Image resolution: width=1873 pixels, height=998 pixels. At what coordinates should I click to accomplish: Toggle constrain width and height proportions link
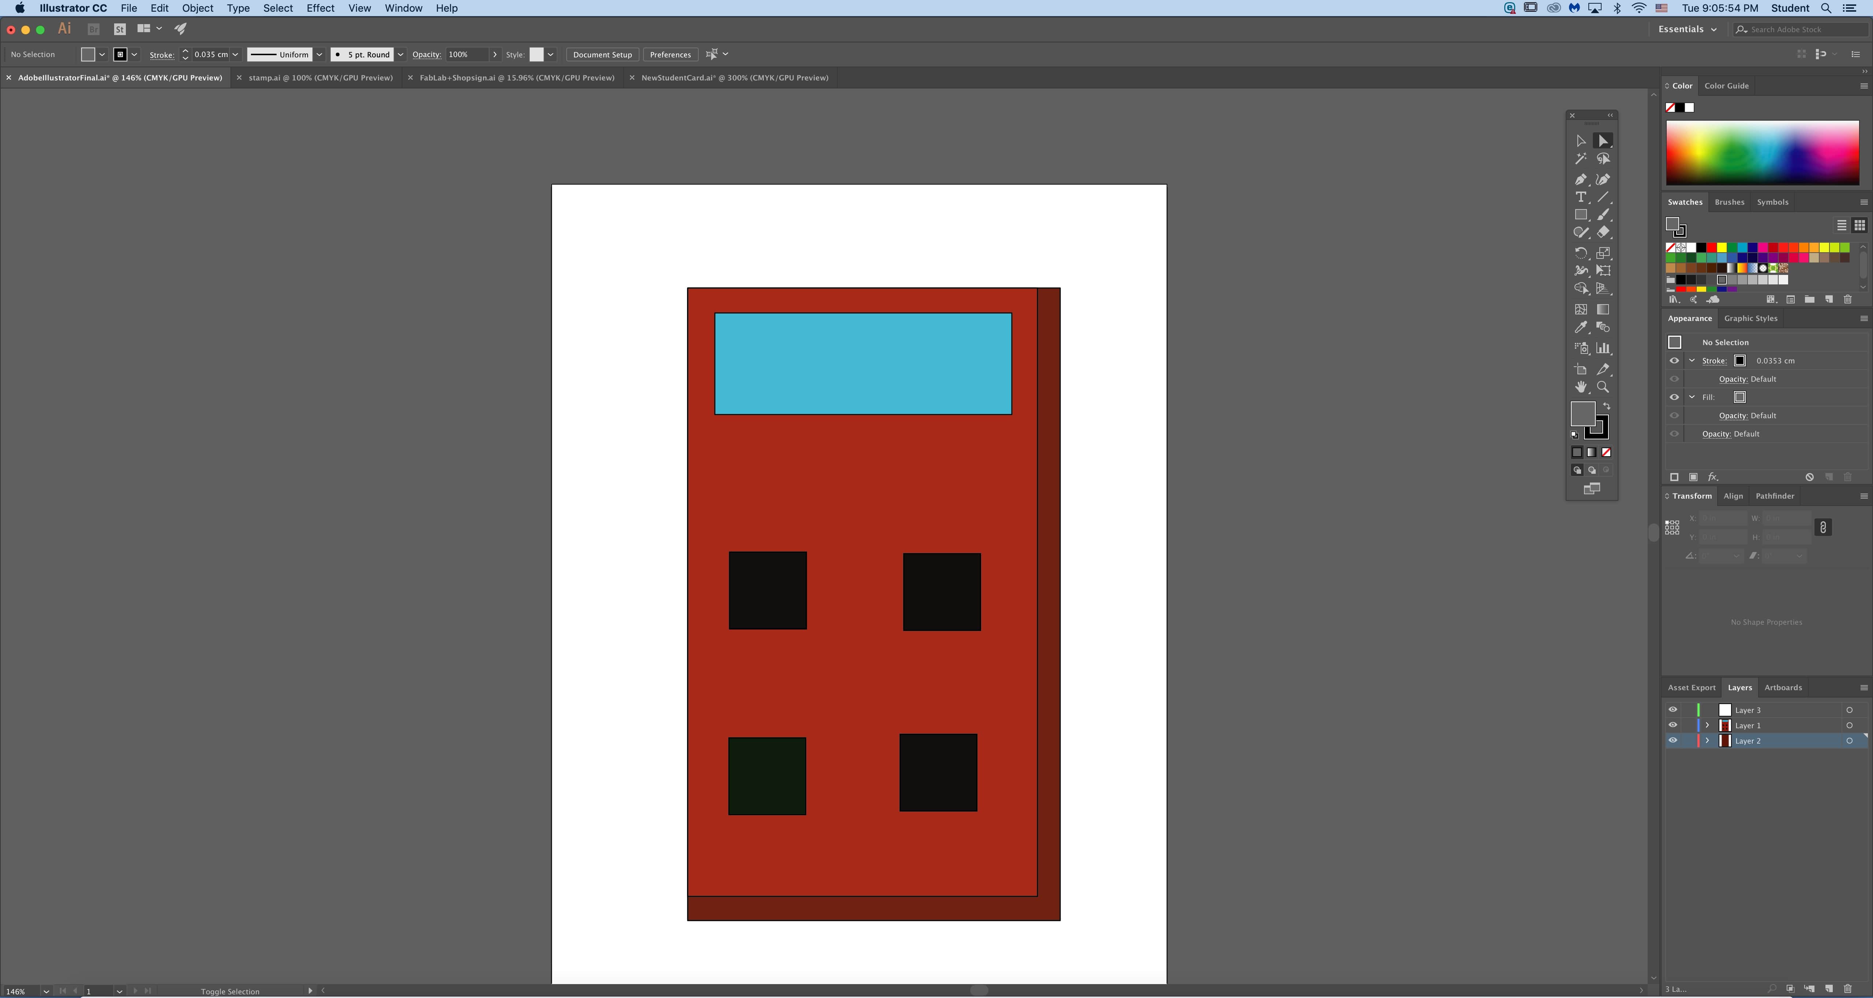(1823, 528)
